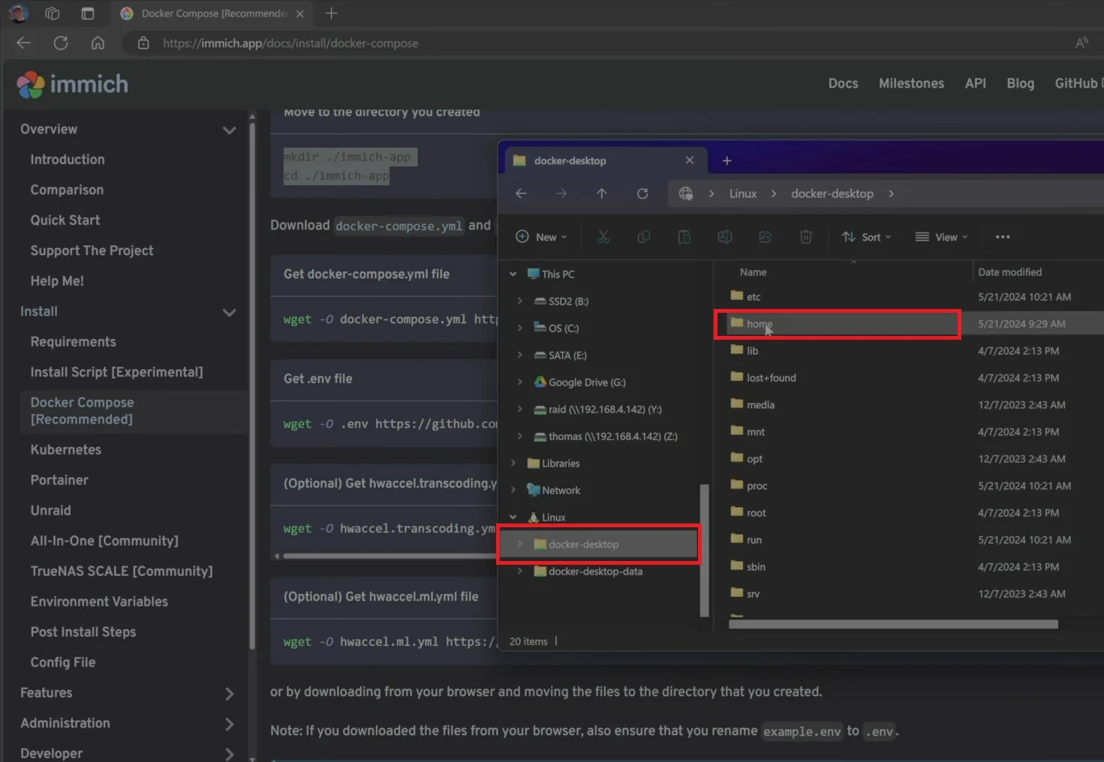Click docs sidebar vertical scrollbar
The height and width of the screenshot is (762, 1104).
[x=252, y=386]
